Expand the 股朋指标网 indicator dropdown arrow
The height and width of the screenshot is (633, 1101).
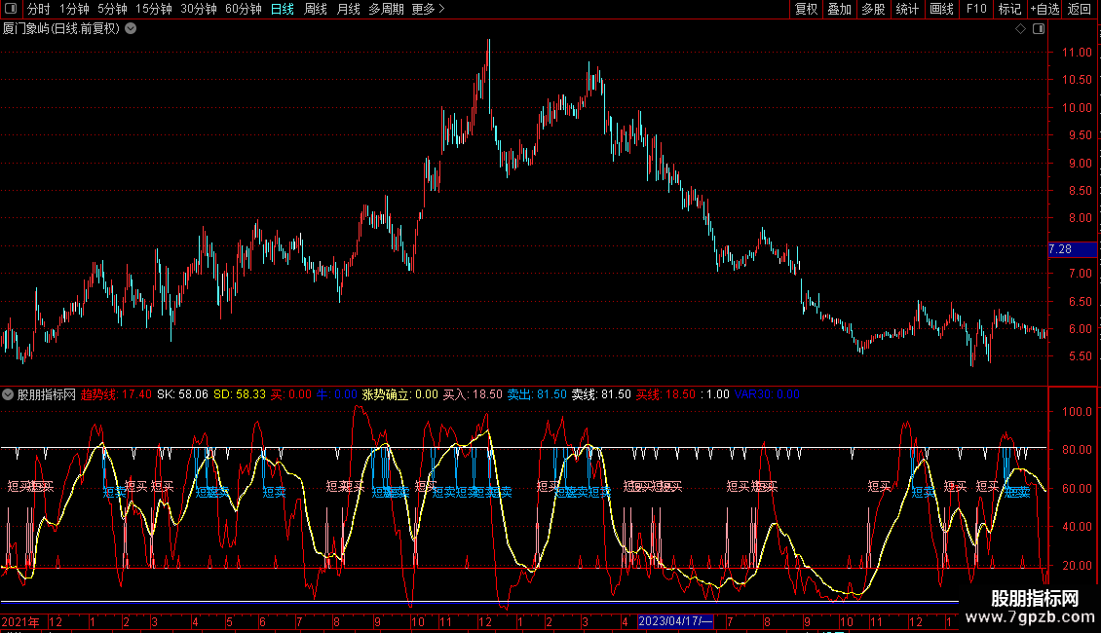pyautogui.click(x=9, y=394)
